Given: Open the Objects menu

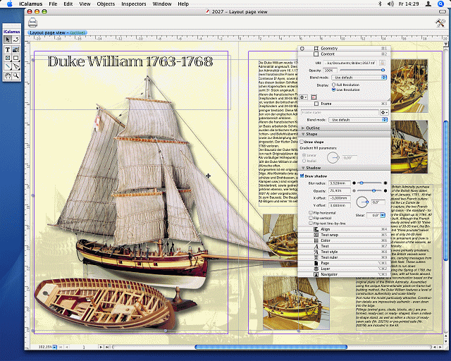Looking at the screenshot, I should tap(106, 4).
